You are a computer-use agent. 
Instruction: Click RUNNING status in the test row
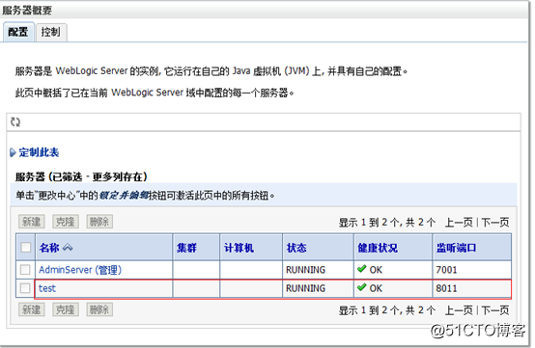(x=305, y=288)
